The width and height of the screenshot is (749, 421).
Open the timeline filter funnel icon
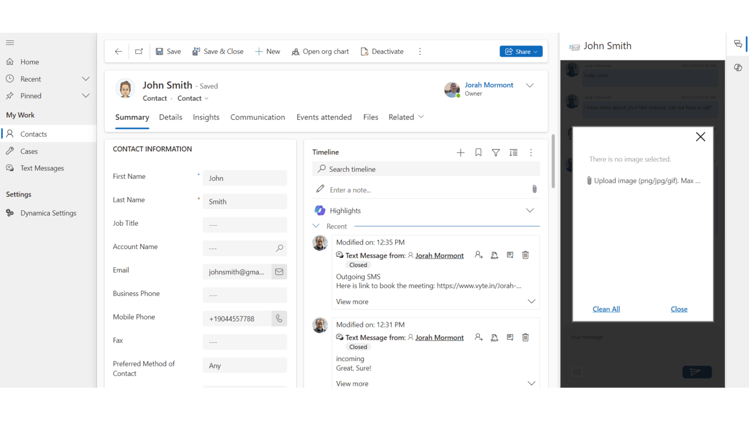click(496, 153)
